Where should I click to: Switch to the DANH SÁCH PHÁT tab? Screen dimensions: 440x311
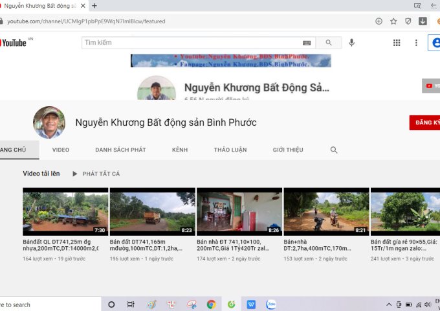click(120, 150)
